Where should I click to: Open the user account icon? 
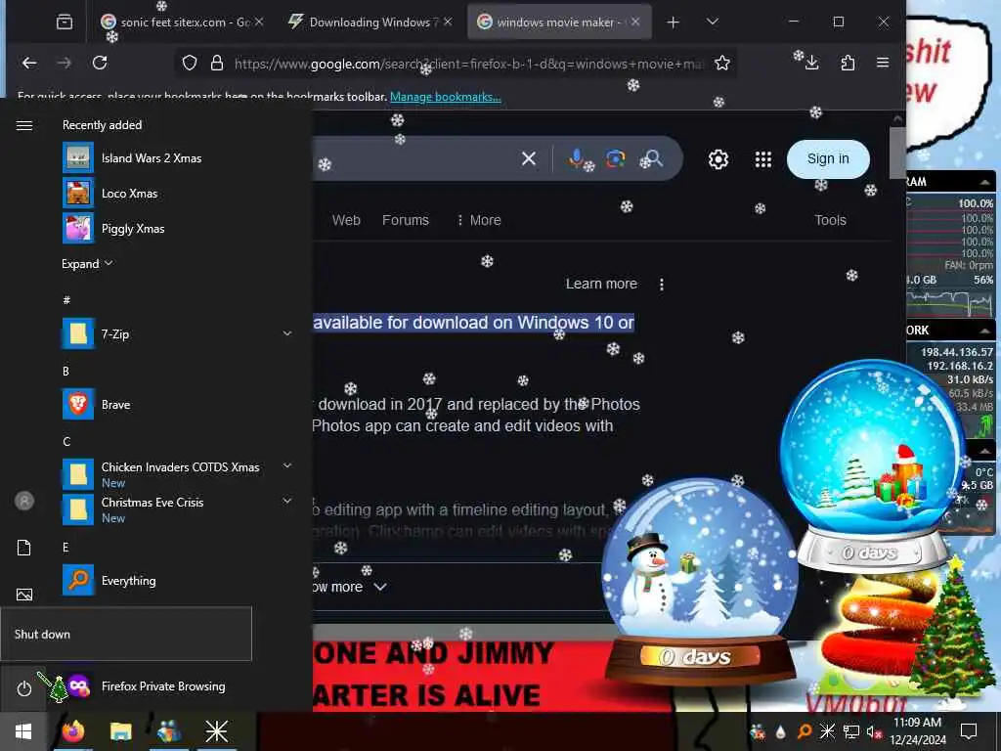(24, 501)
